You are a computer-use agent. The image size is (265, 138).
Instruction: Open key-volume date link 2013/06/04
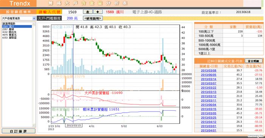[x=209, y=105]
